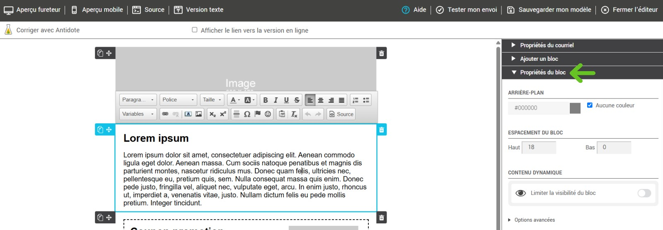This screenshot has width=663, height=230.
Task: Apply italic formatting to text
Action: pyautogui.click(x=276, y=100)
